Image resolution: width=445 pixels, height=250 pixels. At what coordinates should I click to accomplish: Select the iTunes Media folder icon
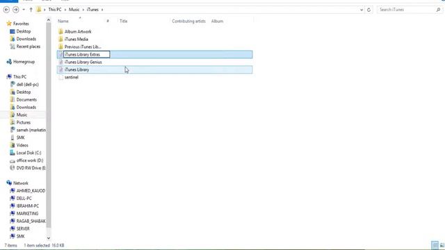(x=60, y=39)
